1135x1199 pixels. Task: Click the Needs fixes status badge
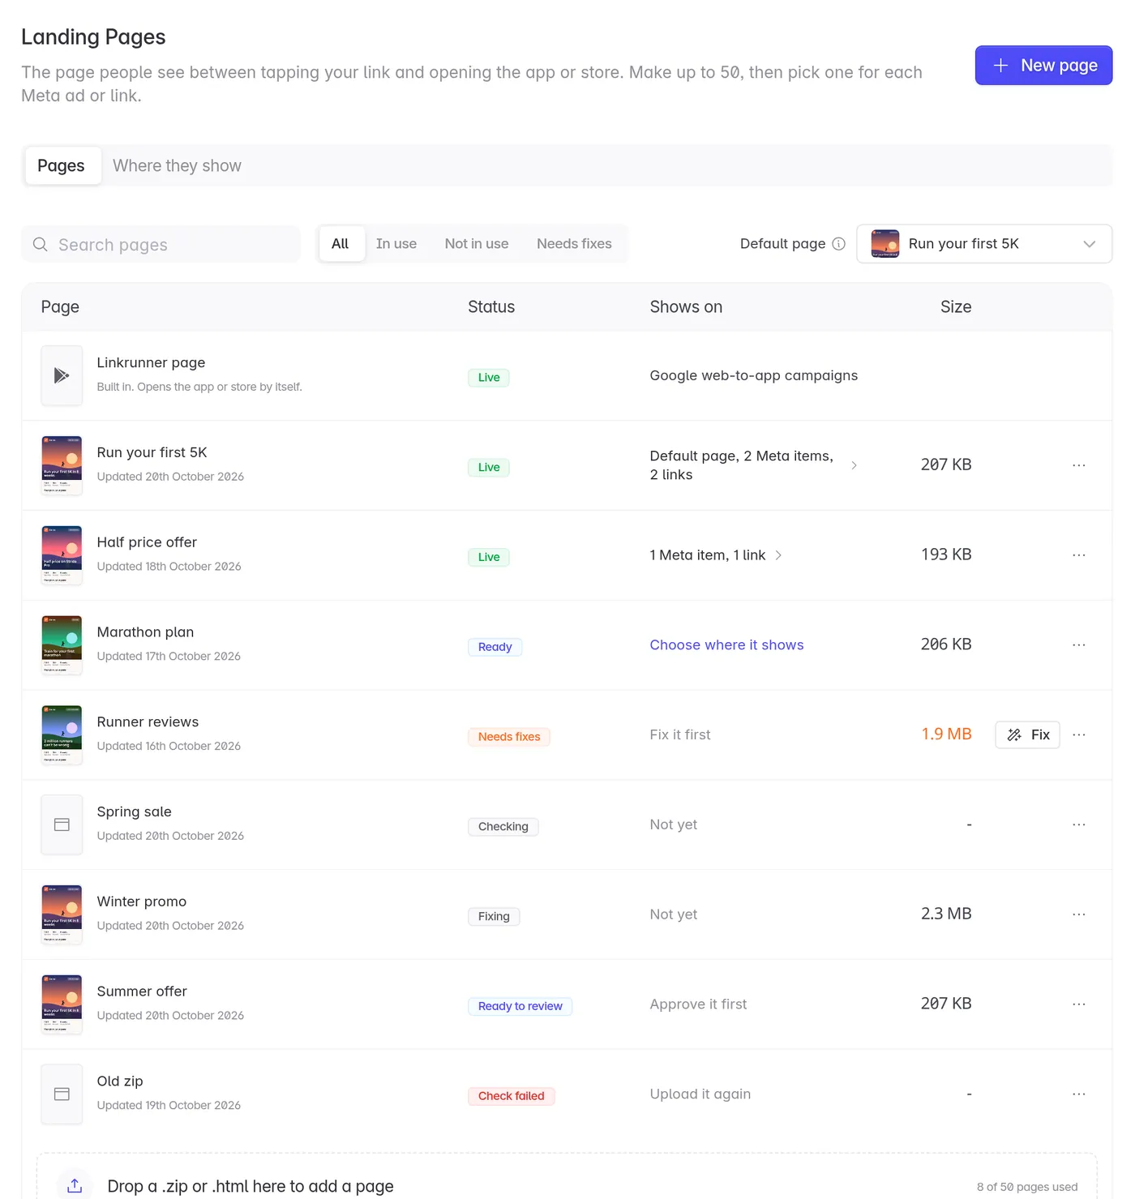coord(509,737)
